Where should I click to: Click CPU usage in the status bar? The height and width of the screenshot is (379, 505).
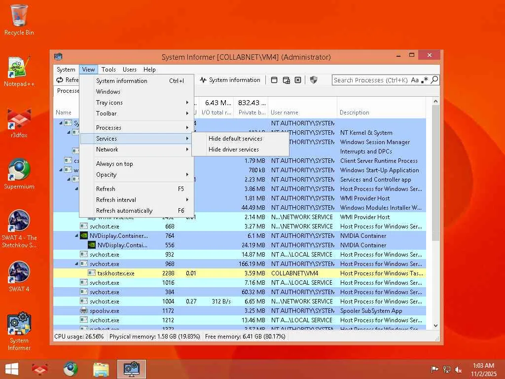click(x=79, y=337)
